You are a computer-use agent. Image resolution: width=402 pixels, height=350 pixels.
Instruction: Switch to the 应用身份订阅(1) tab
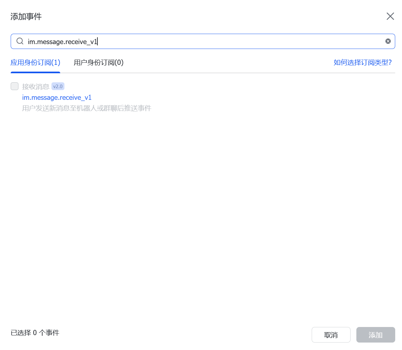click(35, 63)
